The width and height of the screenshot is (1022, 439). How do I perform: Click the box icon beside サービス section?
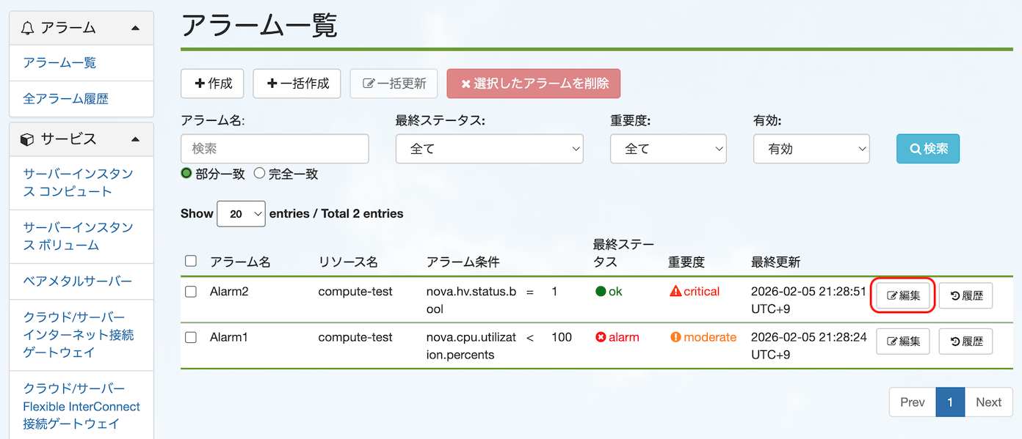[29, 139]
